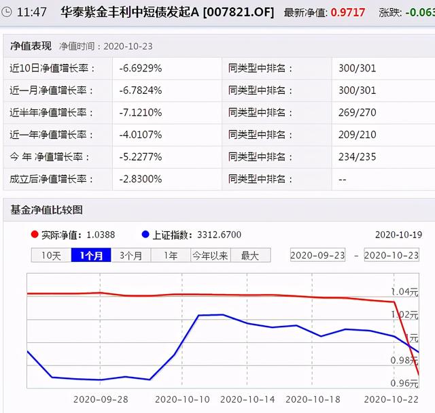Click the blue 上证指数 legend dot
Screen dimensions: 435x413
(145, 235)
